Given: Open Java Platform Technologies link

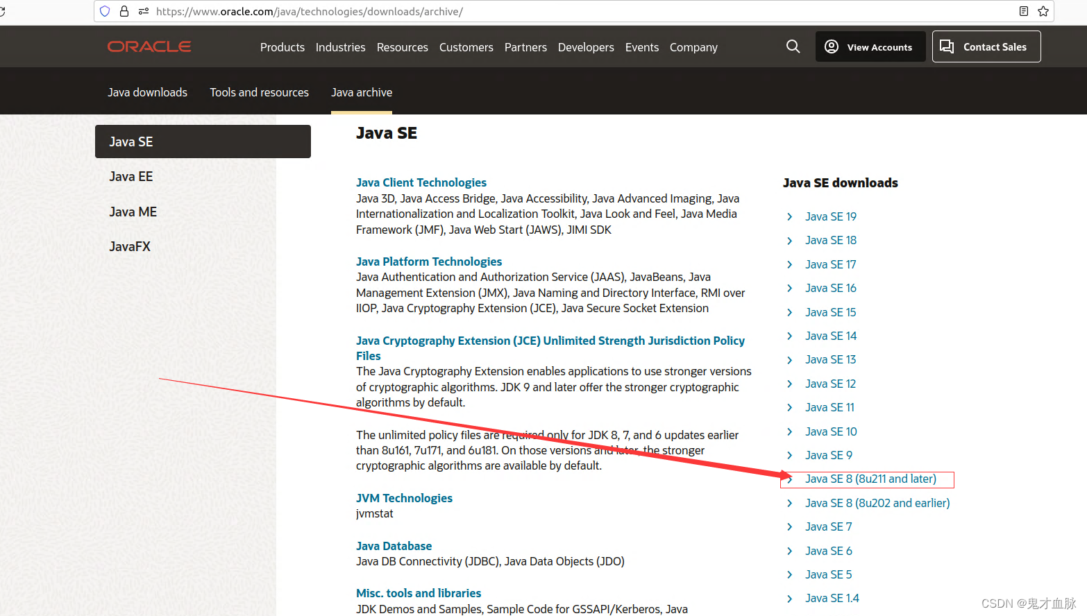Looking at the screenshot, I should 429,262.
